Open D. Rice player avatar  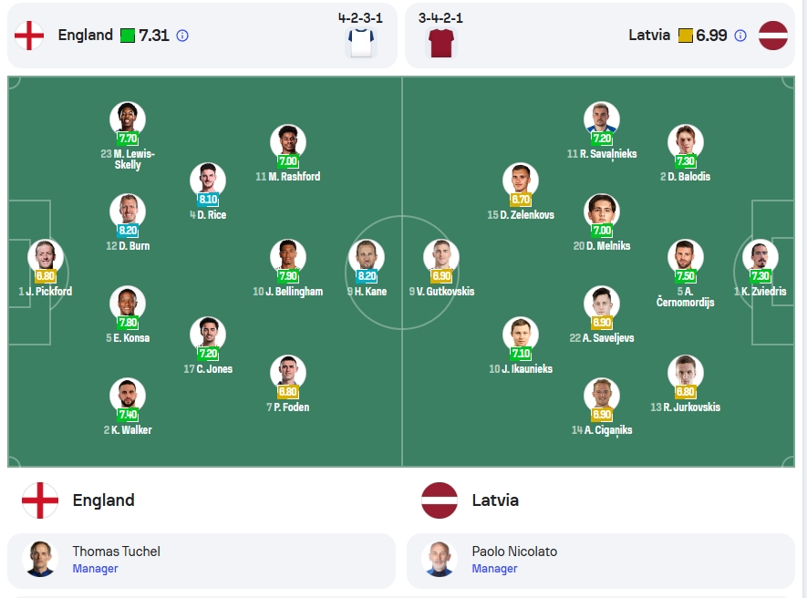(208, 180)
